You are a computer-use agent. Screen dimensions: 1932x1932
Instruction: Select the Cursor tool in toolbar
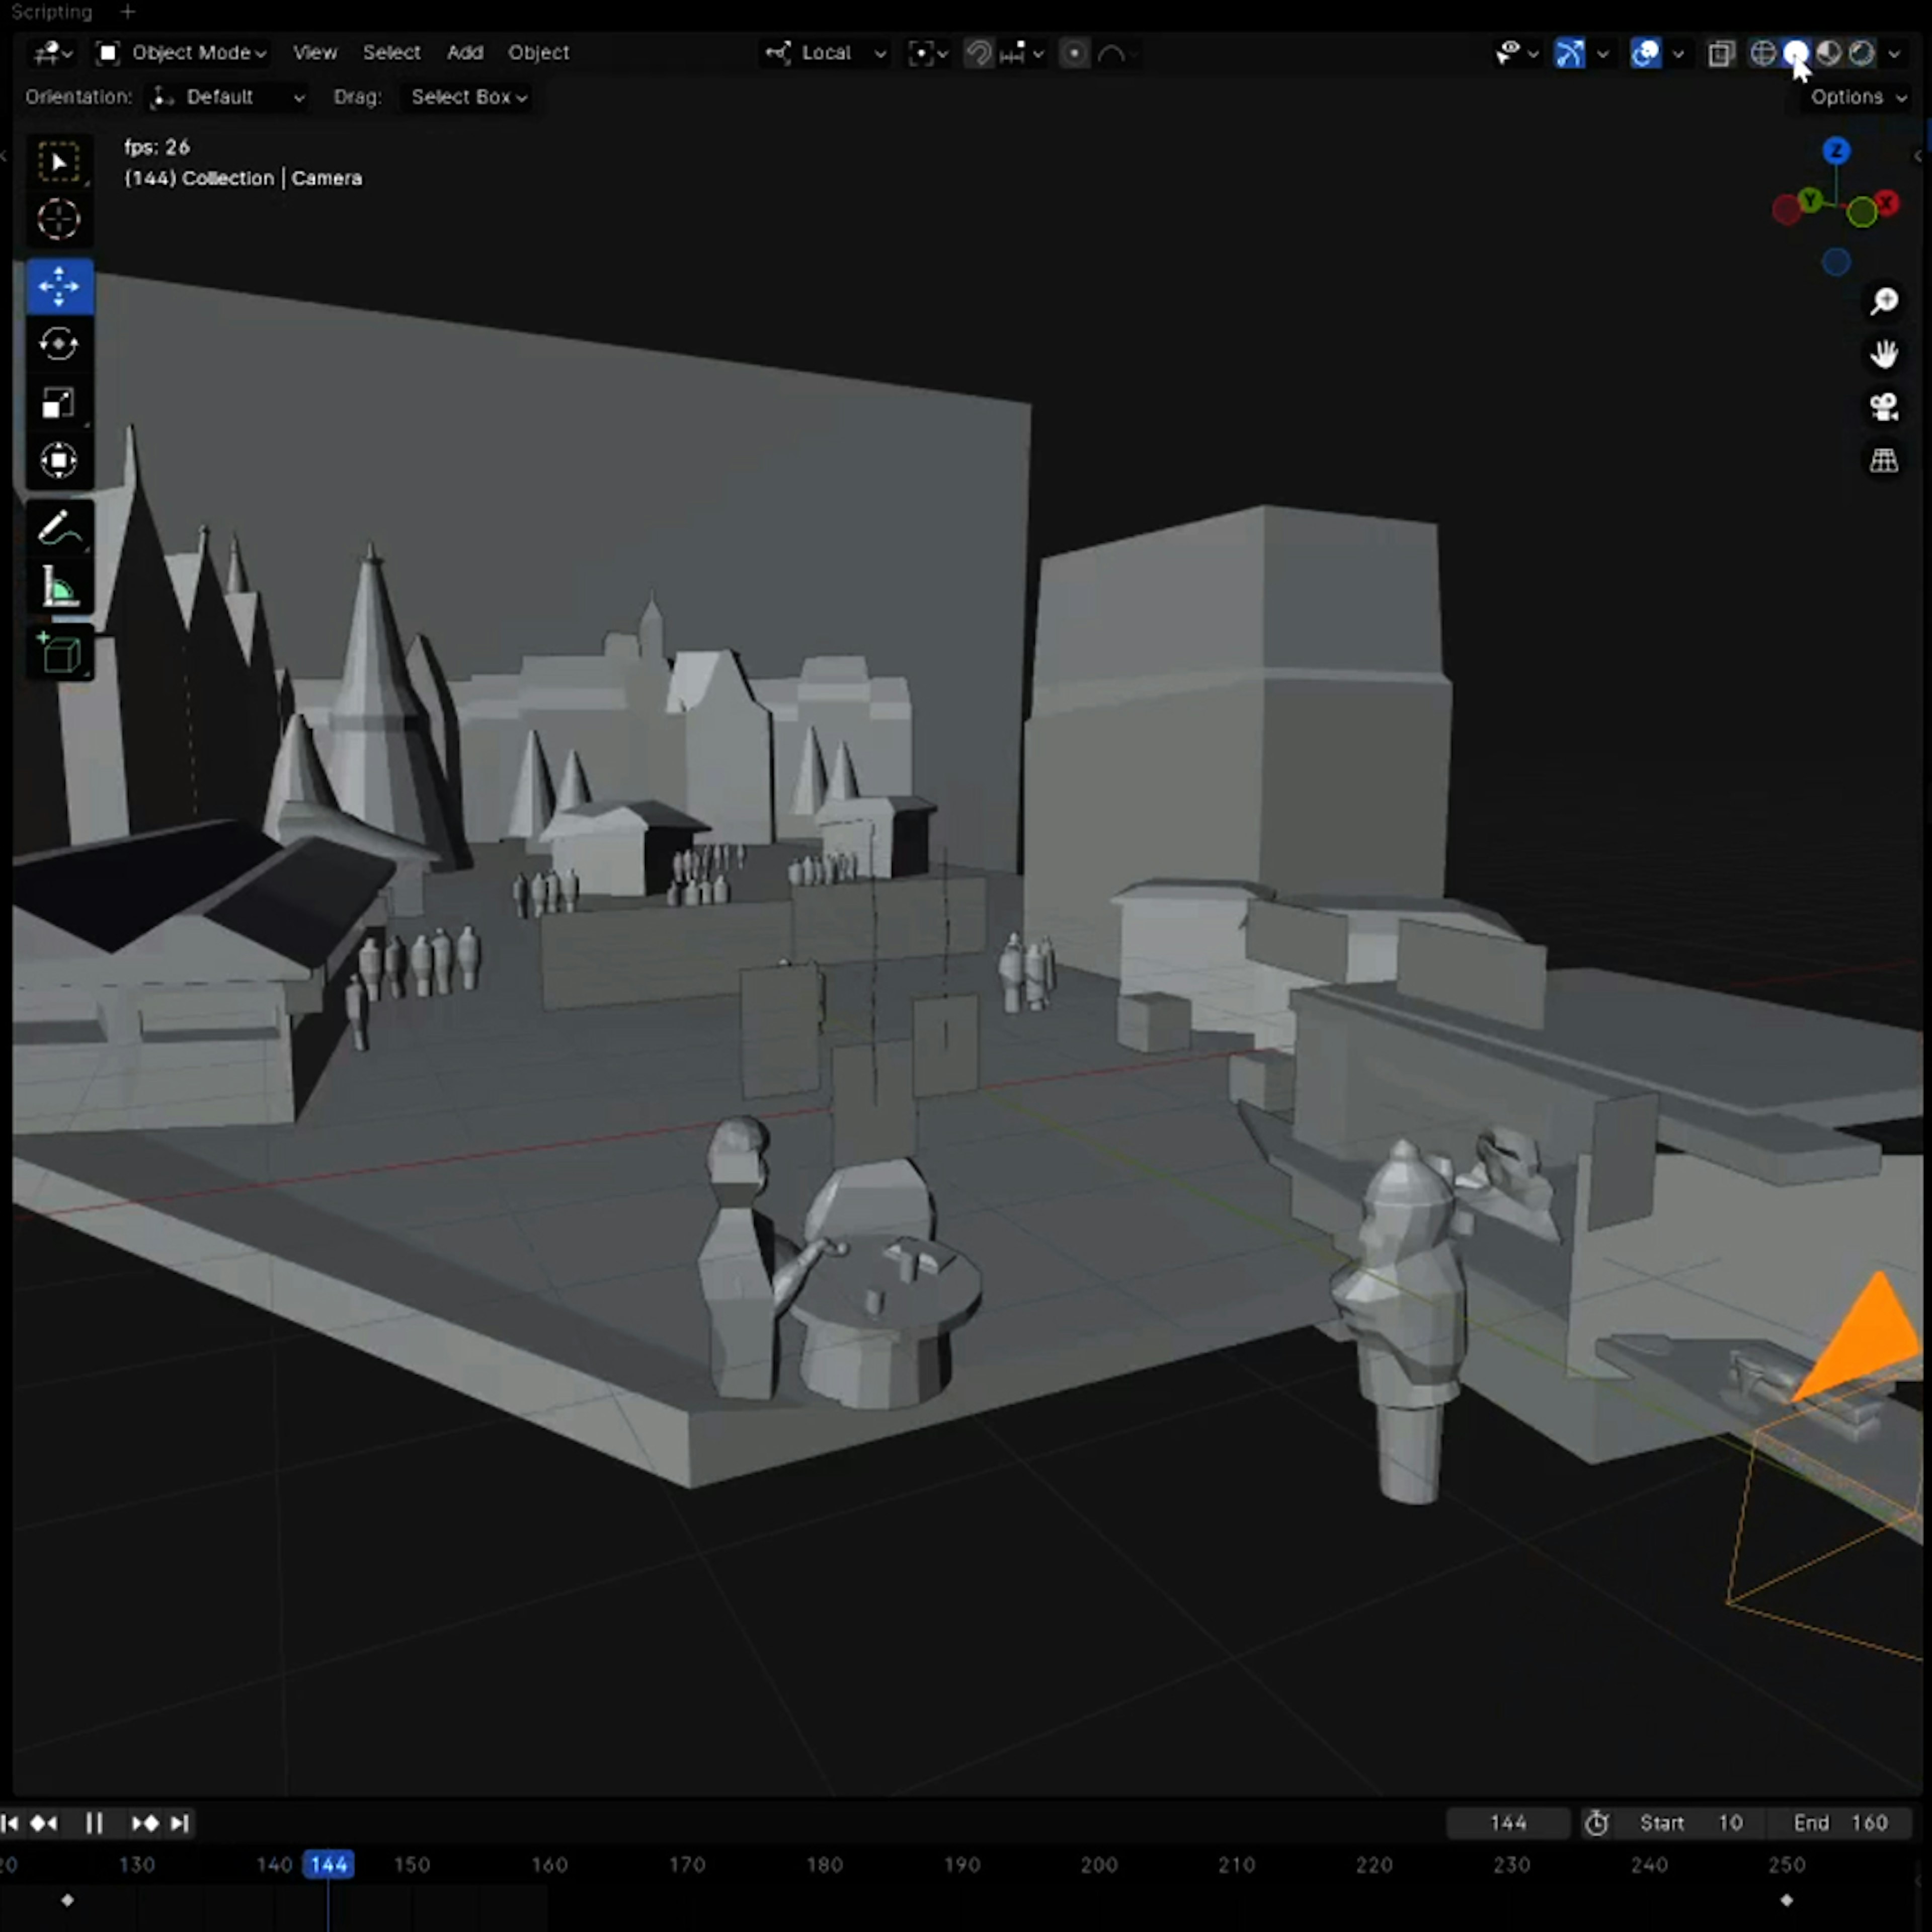(x=58, y=219)
